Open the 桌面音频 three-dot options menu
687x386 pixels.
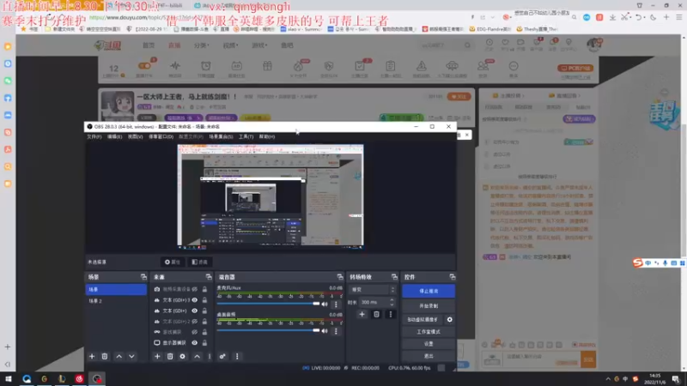336,331
